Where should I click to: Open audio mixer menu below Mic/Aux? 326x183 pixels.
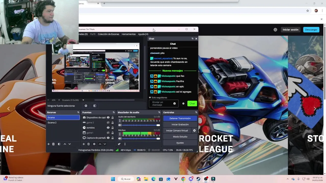tap(125, 144)
